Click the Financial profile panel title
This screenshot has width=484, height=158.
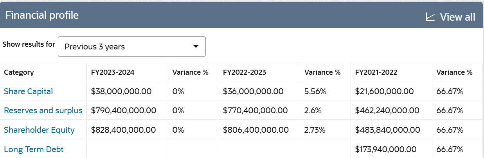[x=42, y=15]
